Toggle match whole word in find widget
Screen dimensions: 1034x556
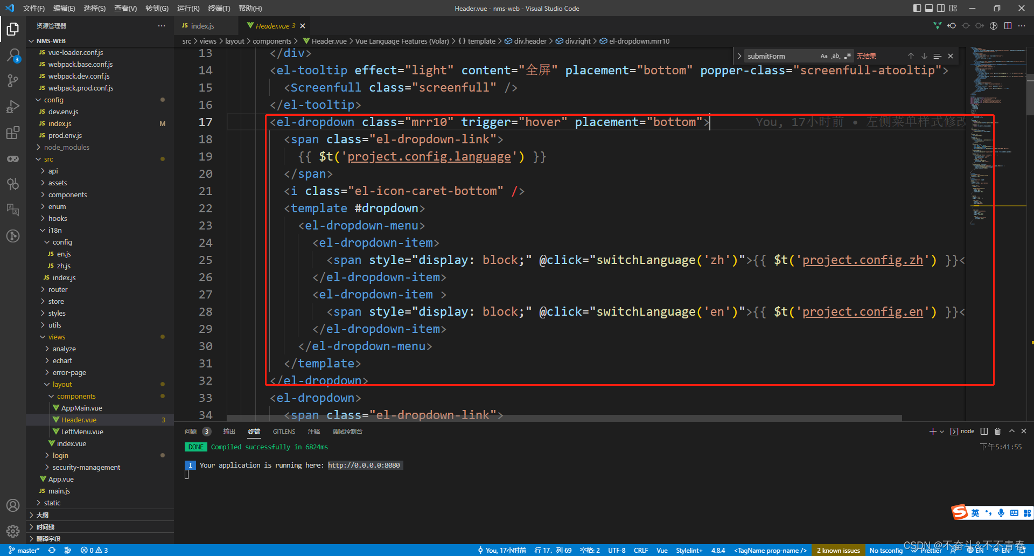836,56
